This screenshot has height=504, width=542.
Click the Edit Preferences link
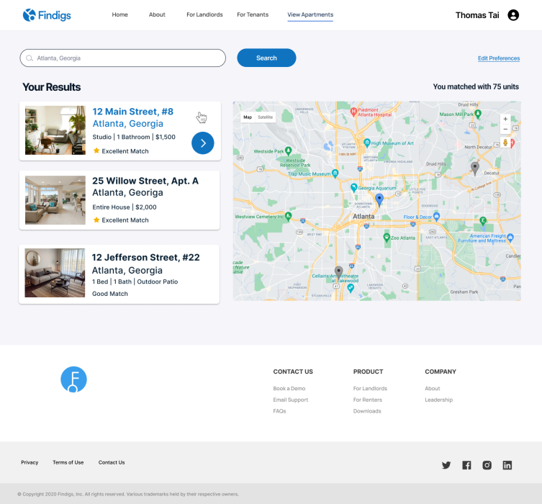pyautogui.click(x=499, y=58)
